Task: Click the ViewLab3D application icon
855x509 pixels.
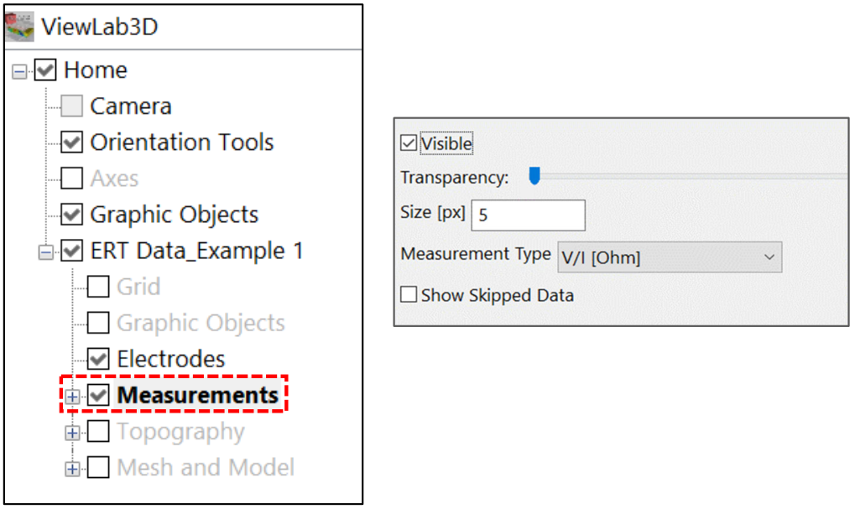Action: pyautogui.click(x=19, y=26)
